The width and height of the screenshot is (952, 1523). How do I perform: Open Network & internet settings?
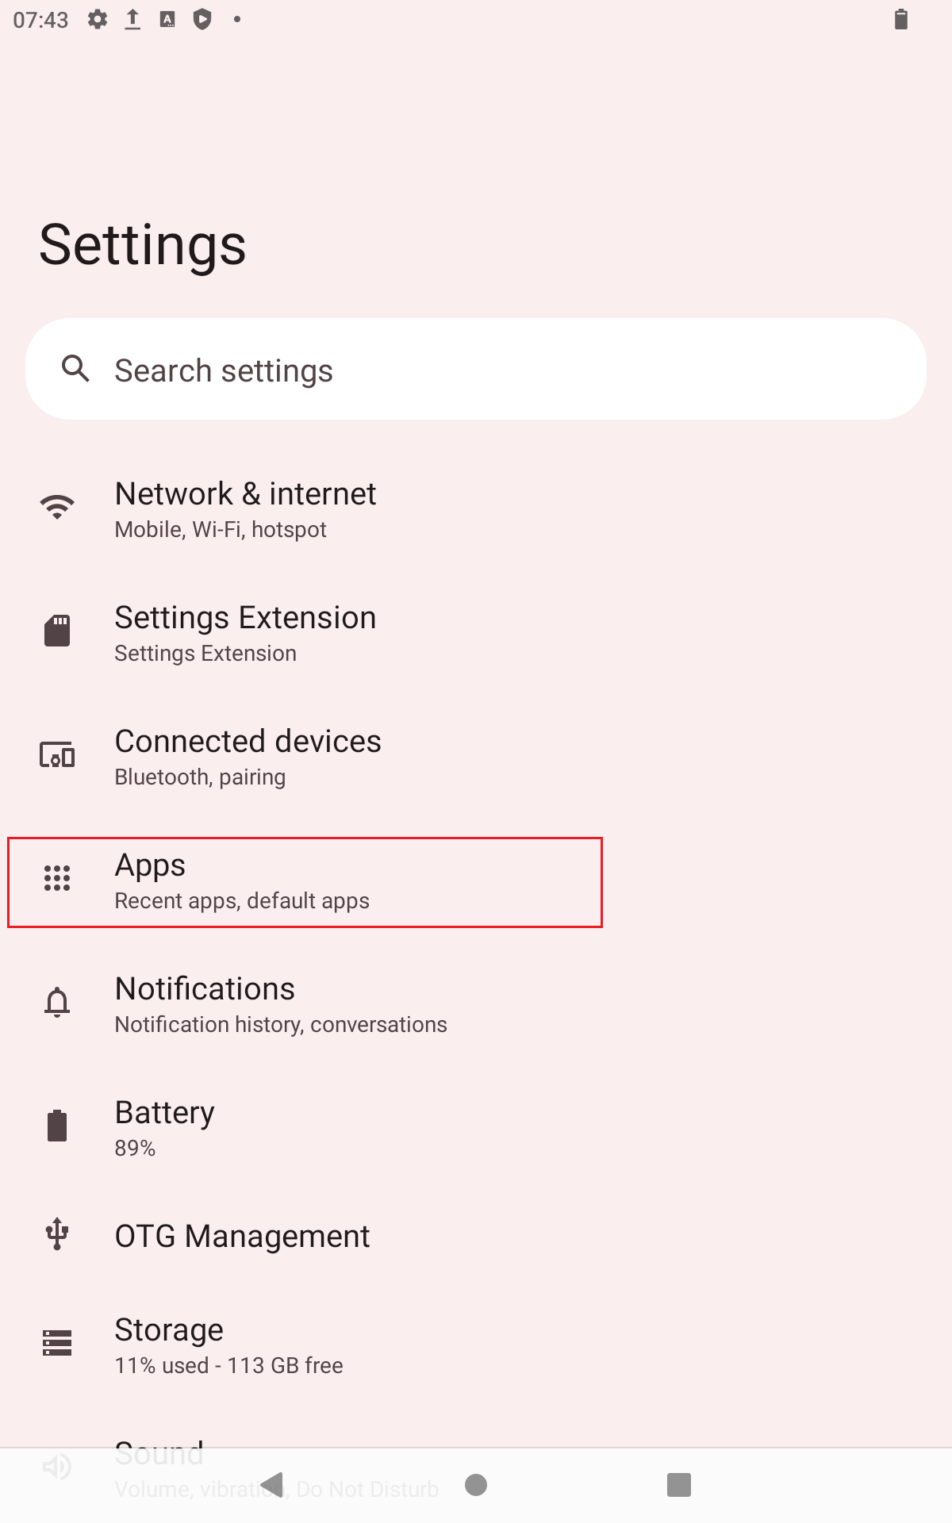pyautogui.click(x=246, y=509)
